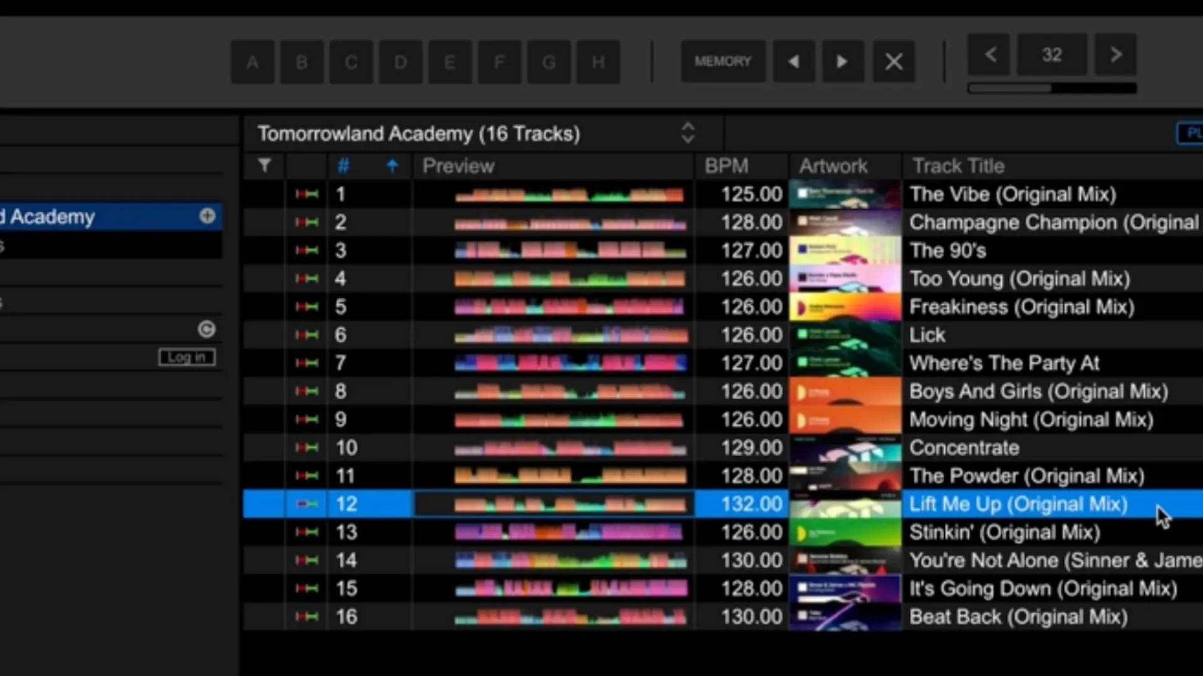Jump to previous memory cue arrow
The height and width of the screenshot is (676, 1203).
coord(794,61)
